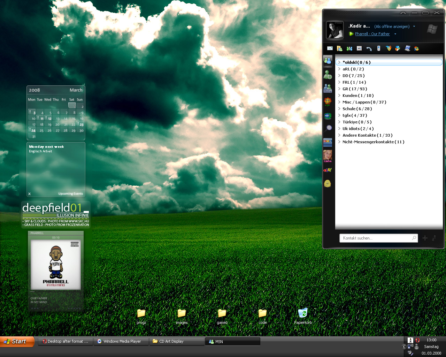Switch to Windows Media Player in the taskbar
The width and height of the screenshot is (446, 357).
pyautogui.click(x=122, y=342)
